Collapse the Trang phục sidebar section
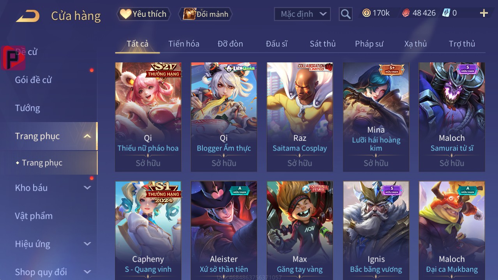The width and height of the screenshot is (498, 280). 87,136
